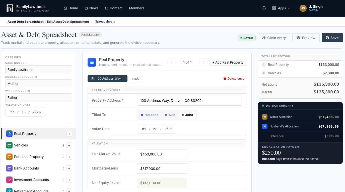Preview the spreadsheet
345x192 pixels.
pos(306,38)
